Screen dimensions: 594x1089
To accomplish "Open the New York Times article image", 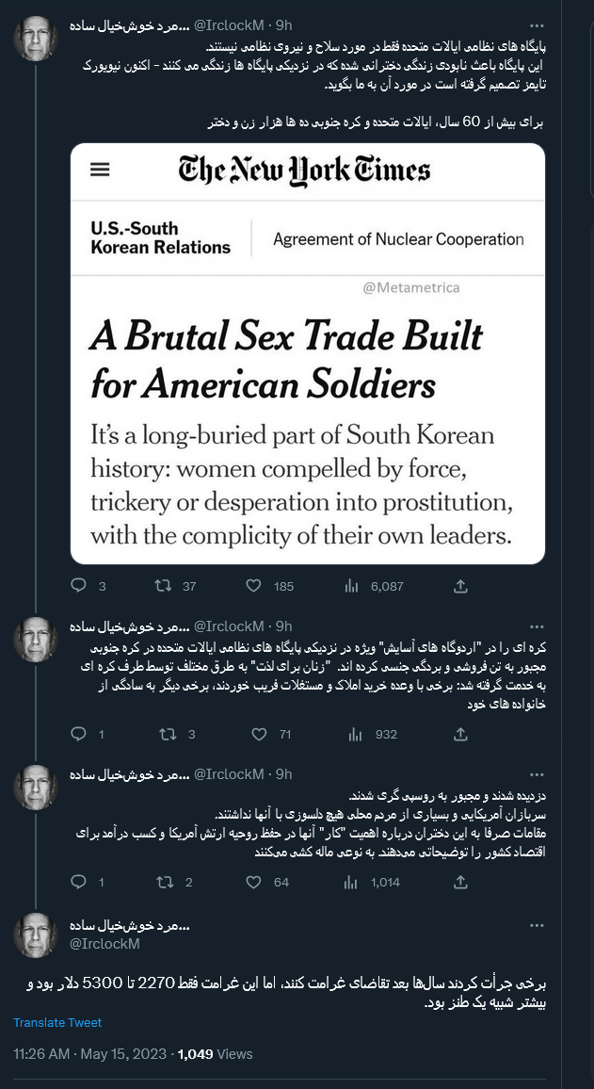I will 308,353.
